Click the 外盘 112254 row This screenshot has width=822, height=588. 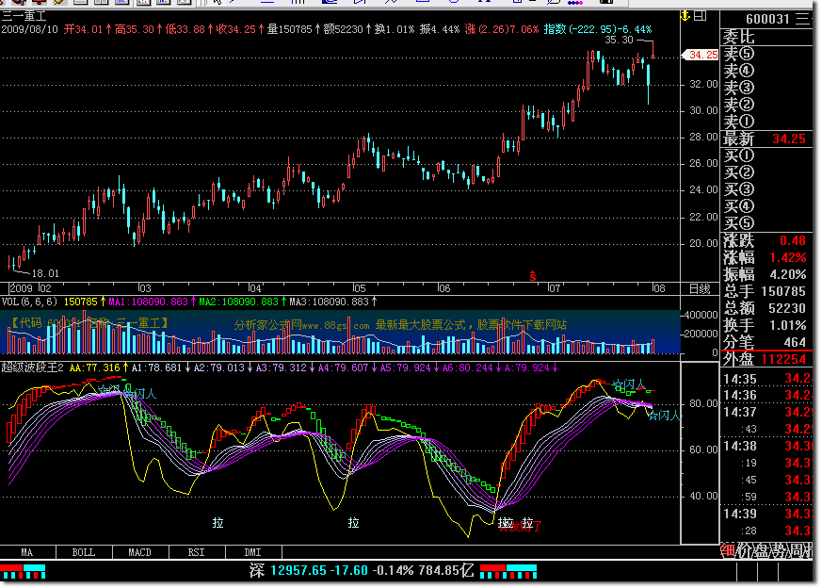[x=766, y=359]
